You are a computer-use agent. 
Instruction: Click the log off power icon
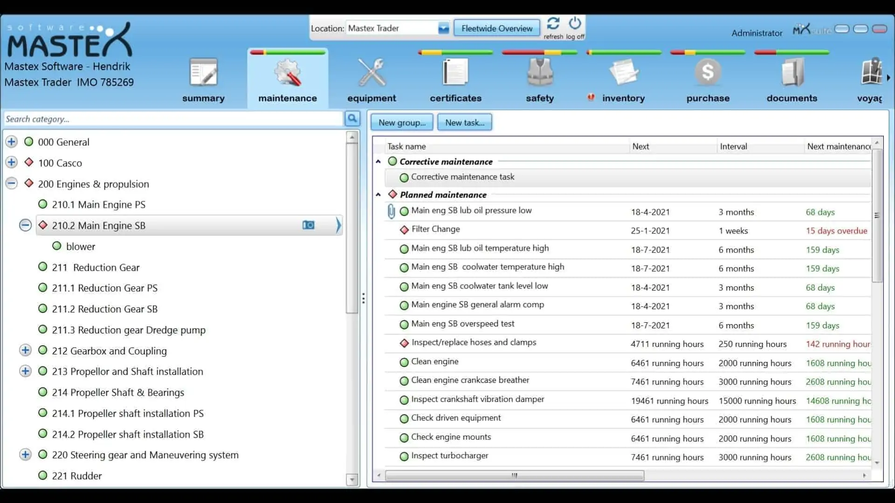click(x=575, y=23)
